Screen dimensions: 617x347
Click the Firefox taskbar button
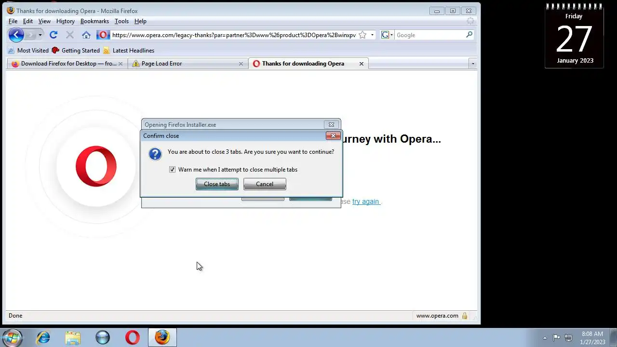[x=162, y=337]
